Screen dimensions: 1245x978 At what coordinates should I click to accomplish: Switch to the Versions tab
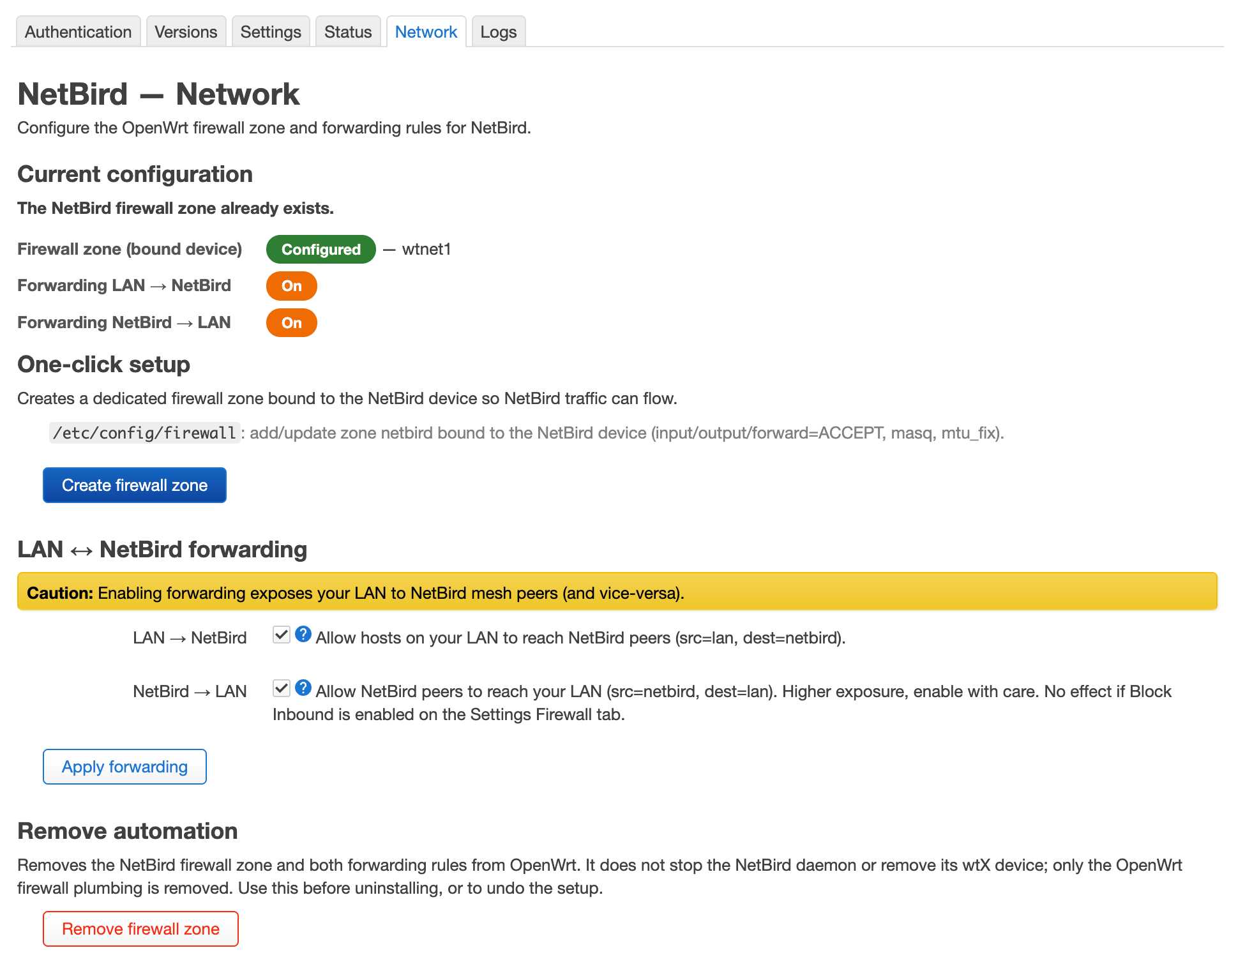[x=186, y=32]
